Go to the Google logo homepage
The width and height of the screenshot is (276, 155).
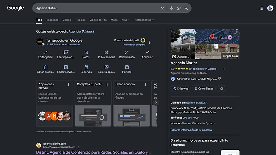coord(16,8)
